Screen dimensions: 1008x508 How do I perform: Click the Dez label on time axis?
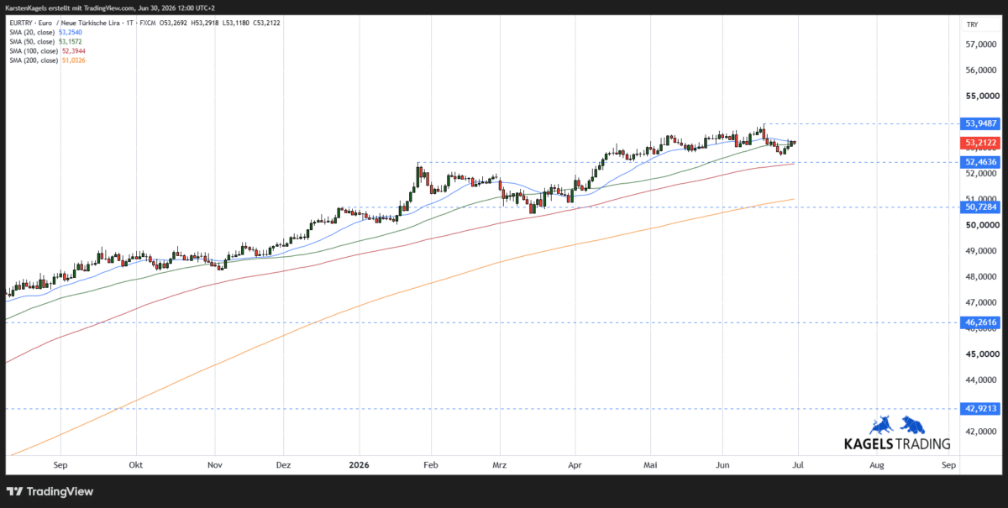coord(283,464)
